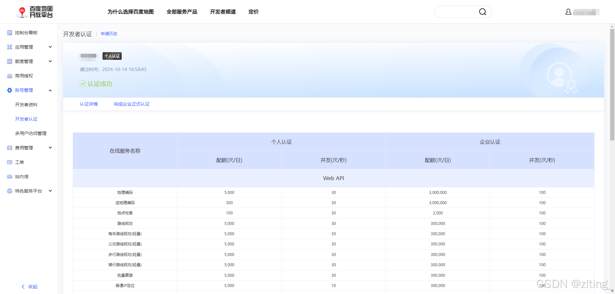Click the 收起 collapse link
Screen dimensions: 615x294
point(33,287)
